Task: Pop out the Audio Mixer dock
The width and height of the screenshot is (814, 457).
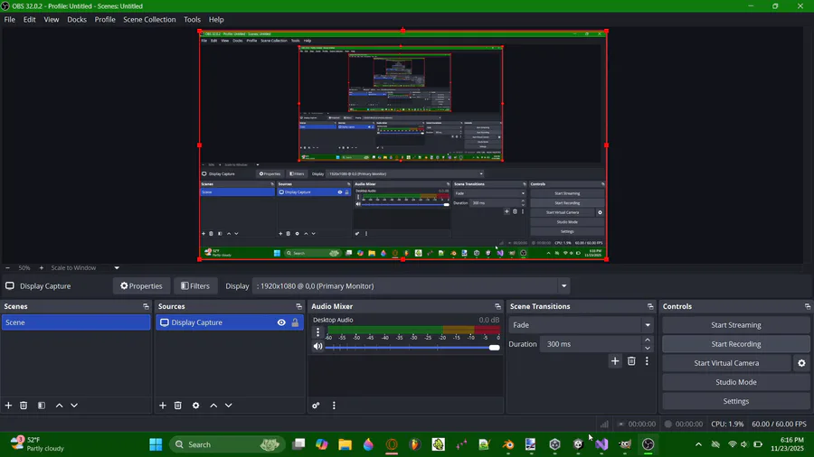Action: point(497,306)
